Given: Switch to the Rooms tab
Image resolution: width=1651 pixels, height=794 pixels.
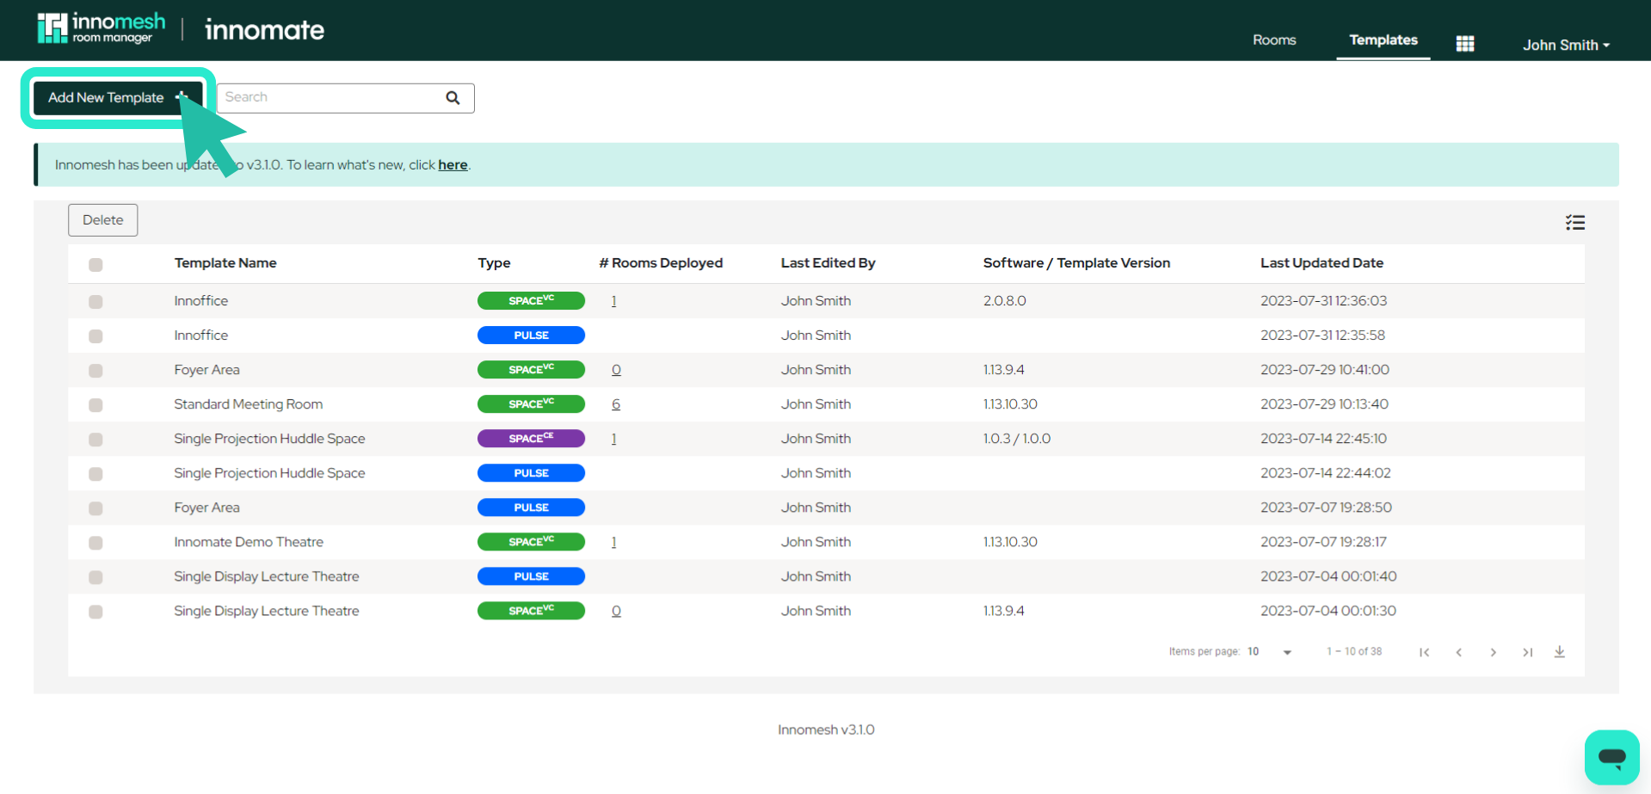Looking at the screenshot, I should 1273,40.
